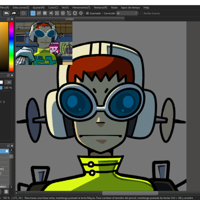The width and height of the screenshot is (200, 200).
Task: Select the curve snap icon
Action: [69, 13]
